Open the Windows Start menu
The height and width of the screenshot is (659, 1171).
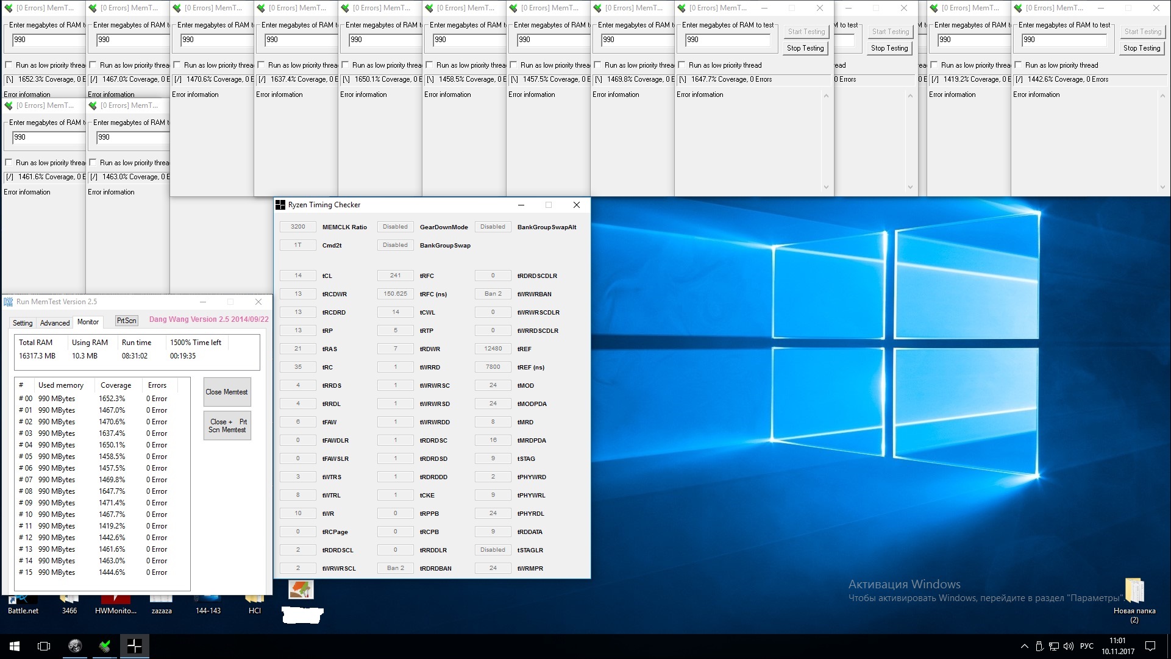click(15, 646)
